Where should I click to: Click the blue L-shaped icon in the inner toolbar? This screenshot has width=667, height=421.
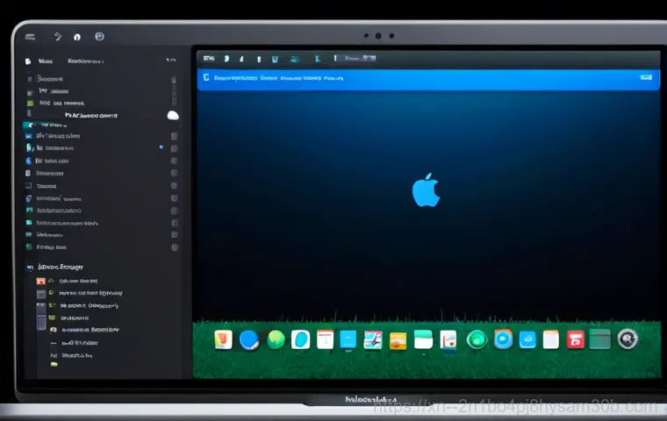pyautogui.click(x=318, y=59)
